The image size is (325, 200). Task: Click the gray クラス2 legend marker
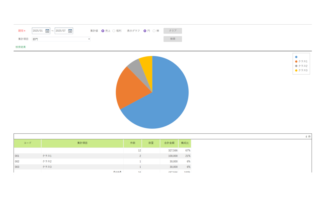(296, 66)
